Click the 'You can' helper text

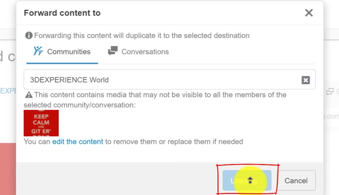coord(37,142)
